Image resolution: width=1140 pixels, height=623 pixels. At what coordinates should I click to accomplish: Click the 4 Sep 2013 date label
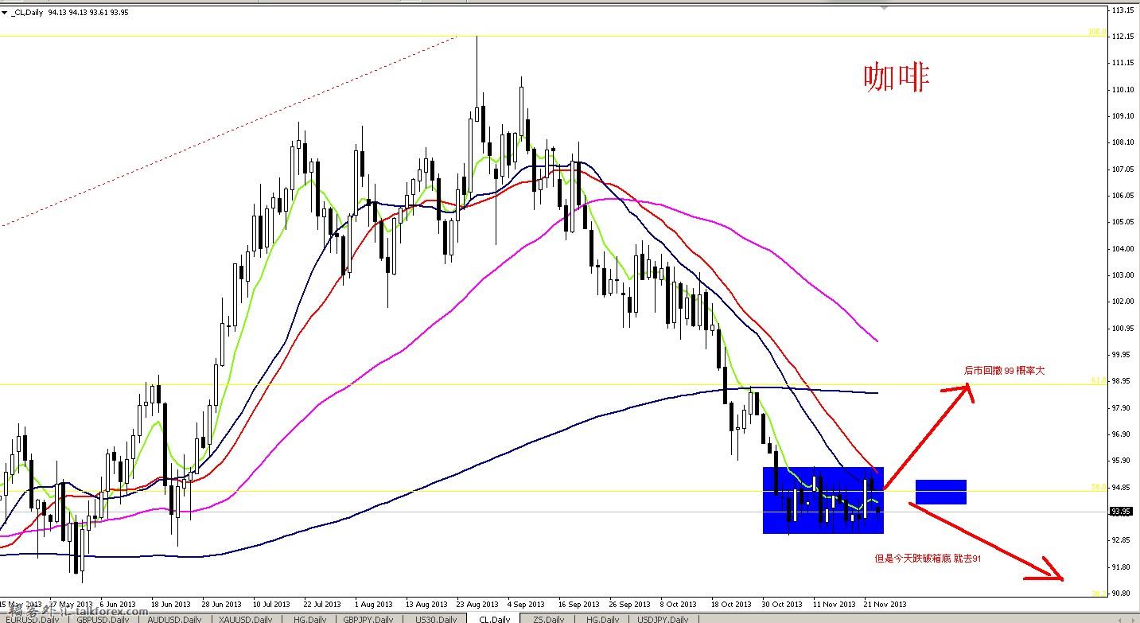tap(526, 604)
